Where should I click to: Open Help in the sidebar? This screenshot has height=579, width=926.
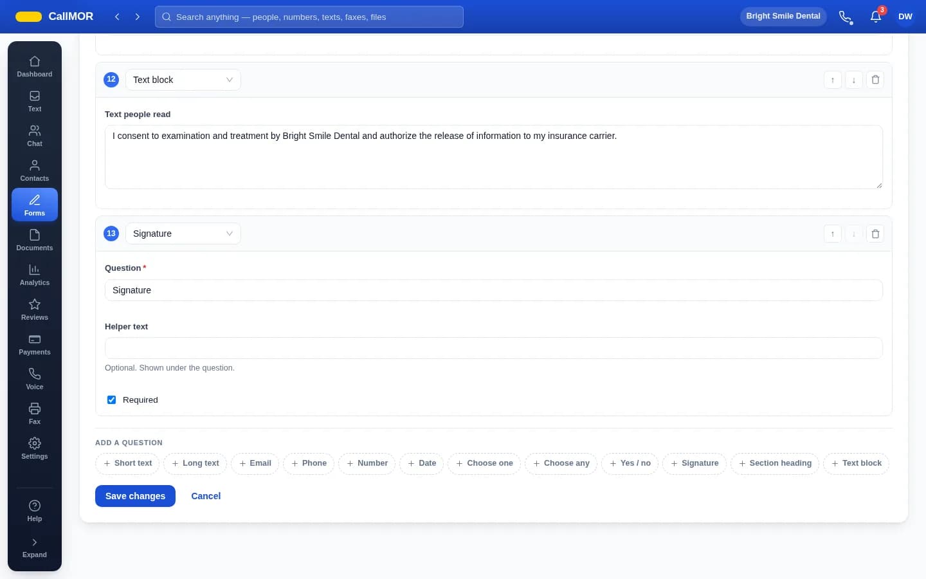tap(35, 511)
